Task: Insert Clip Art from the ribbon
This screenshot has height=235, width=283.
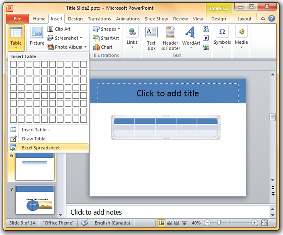Action: coord(59,29)
